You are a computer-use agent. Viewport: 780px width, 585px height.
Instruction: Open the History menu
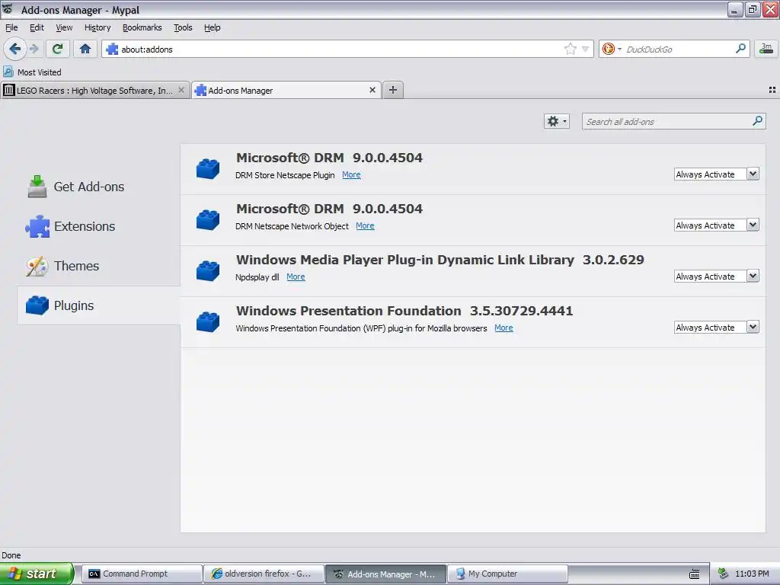pos(97,27)
